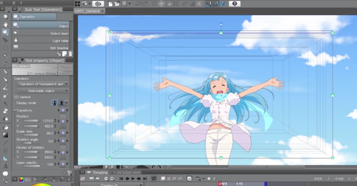Enable the second 2D camera display mode
Screen dimensions: 357x186
[x=61, y=103]
